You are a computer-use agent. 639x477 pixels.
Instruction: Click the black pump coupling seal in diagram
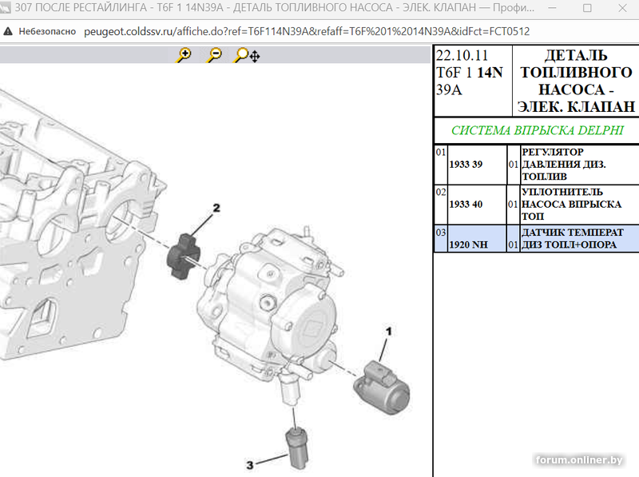coord(184,256)
